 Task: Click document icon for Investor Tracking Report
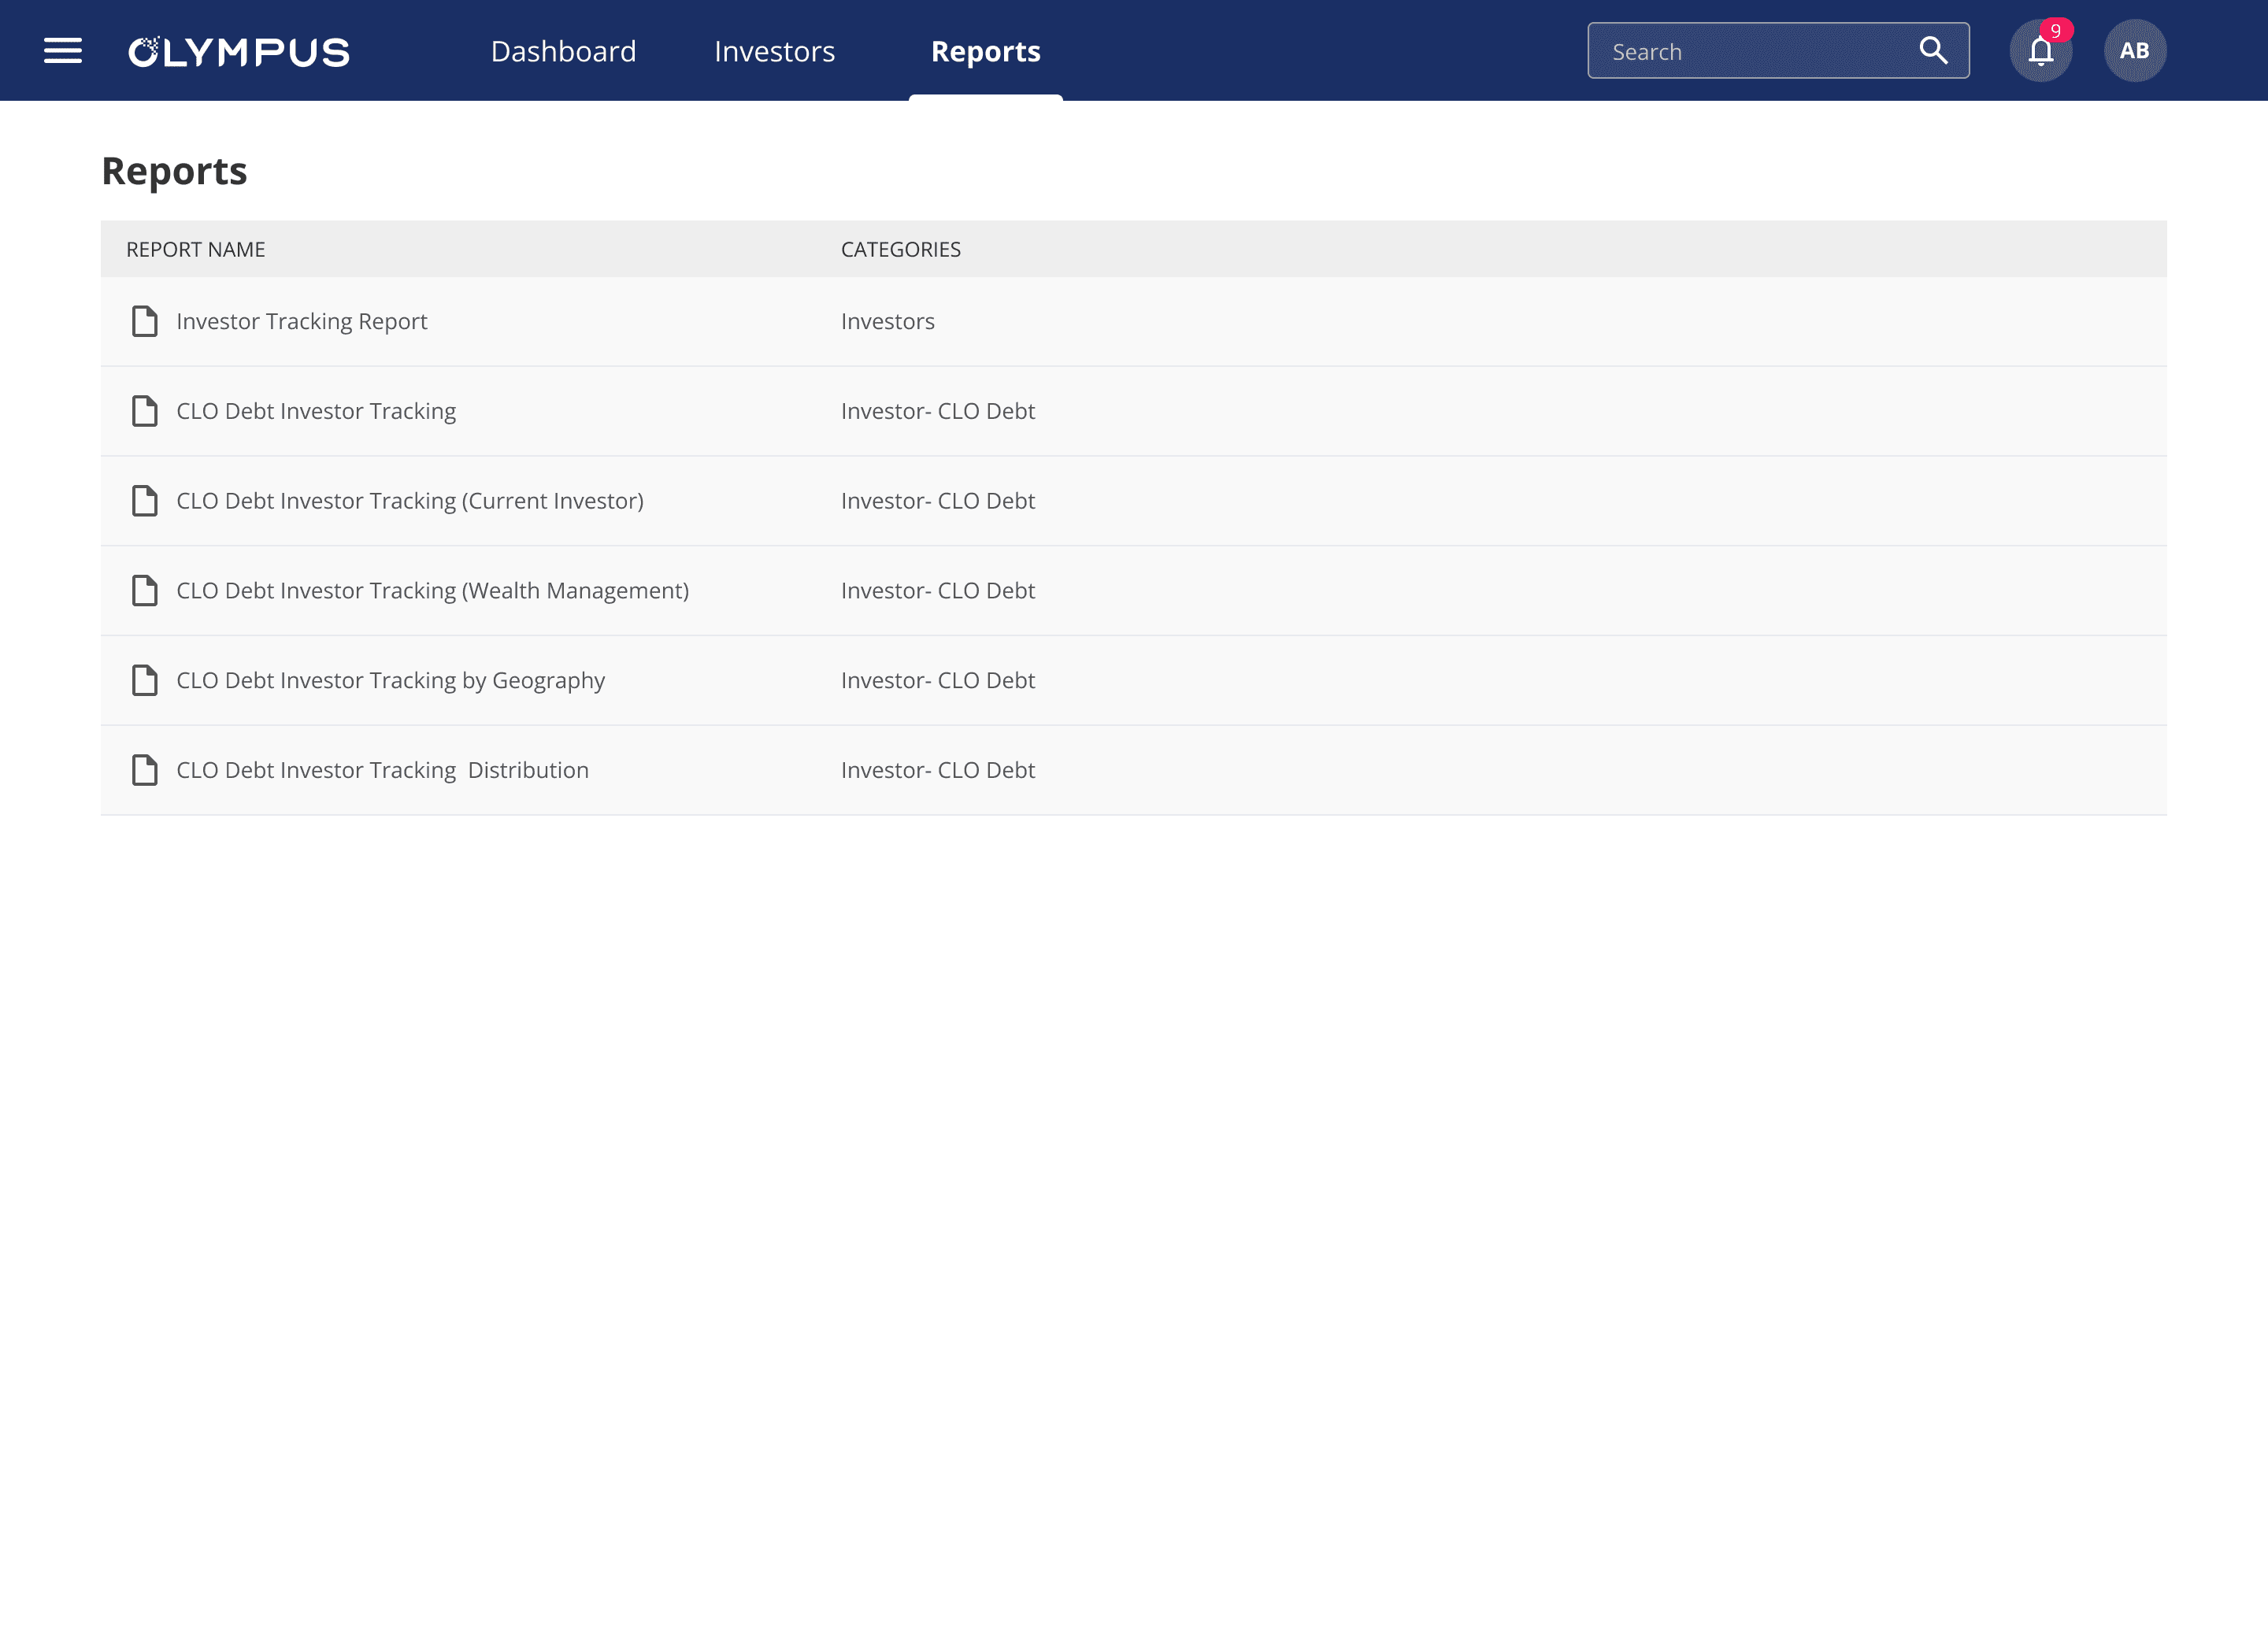pos(145,321)
